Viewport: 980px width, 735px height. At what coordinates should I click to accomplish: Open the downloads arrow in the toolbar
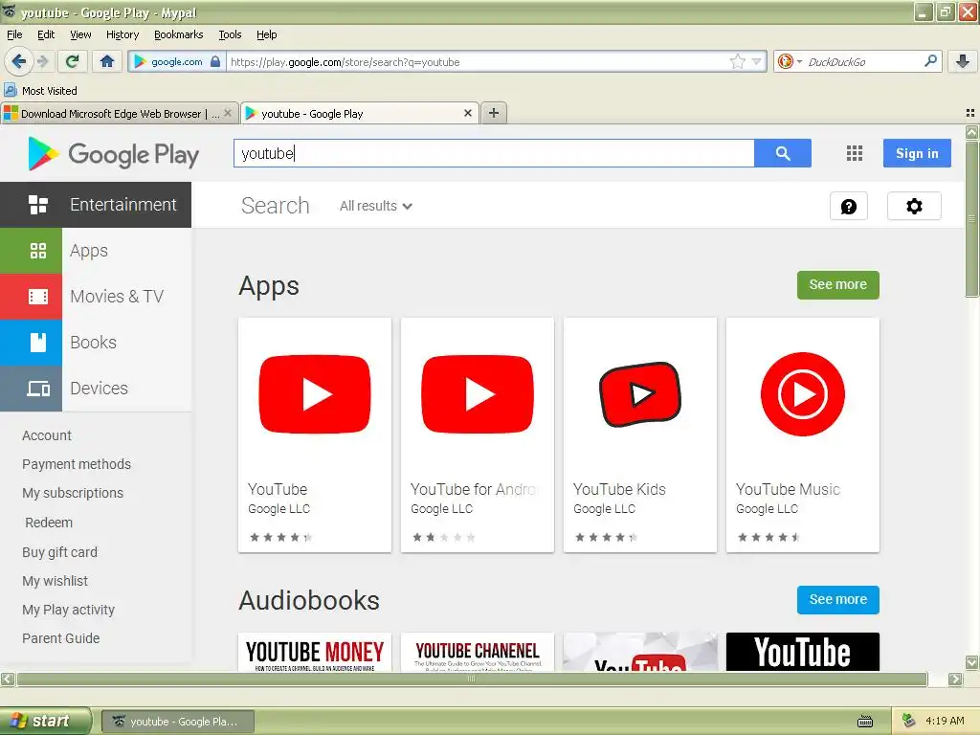pyautogui.click(x=963, y=61)
